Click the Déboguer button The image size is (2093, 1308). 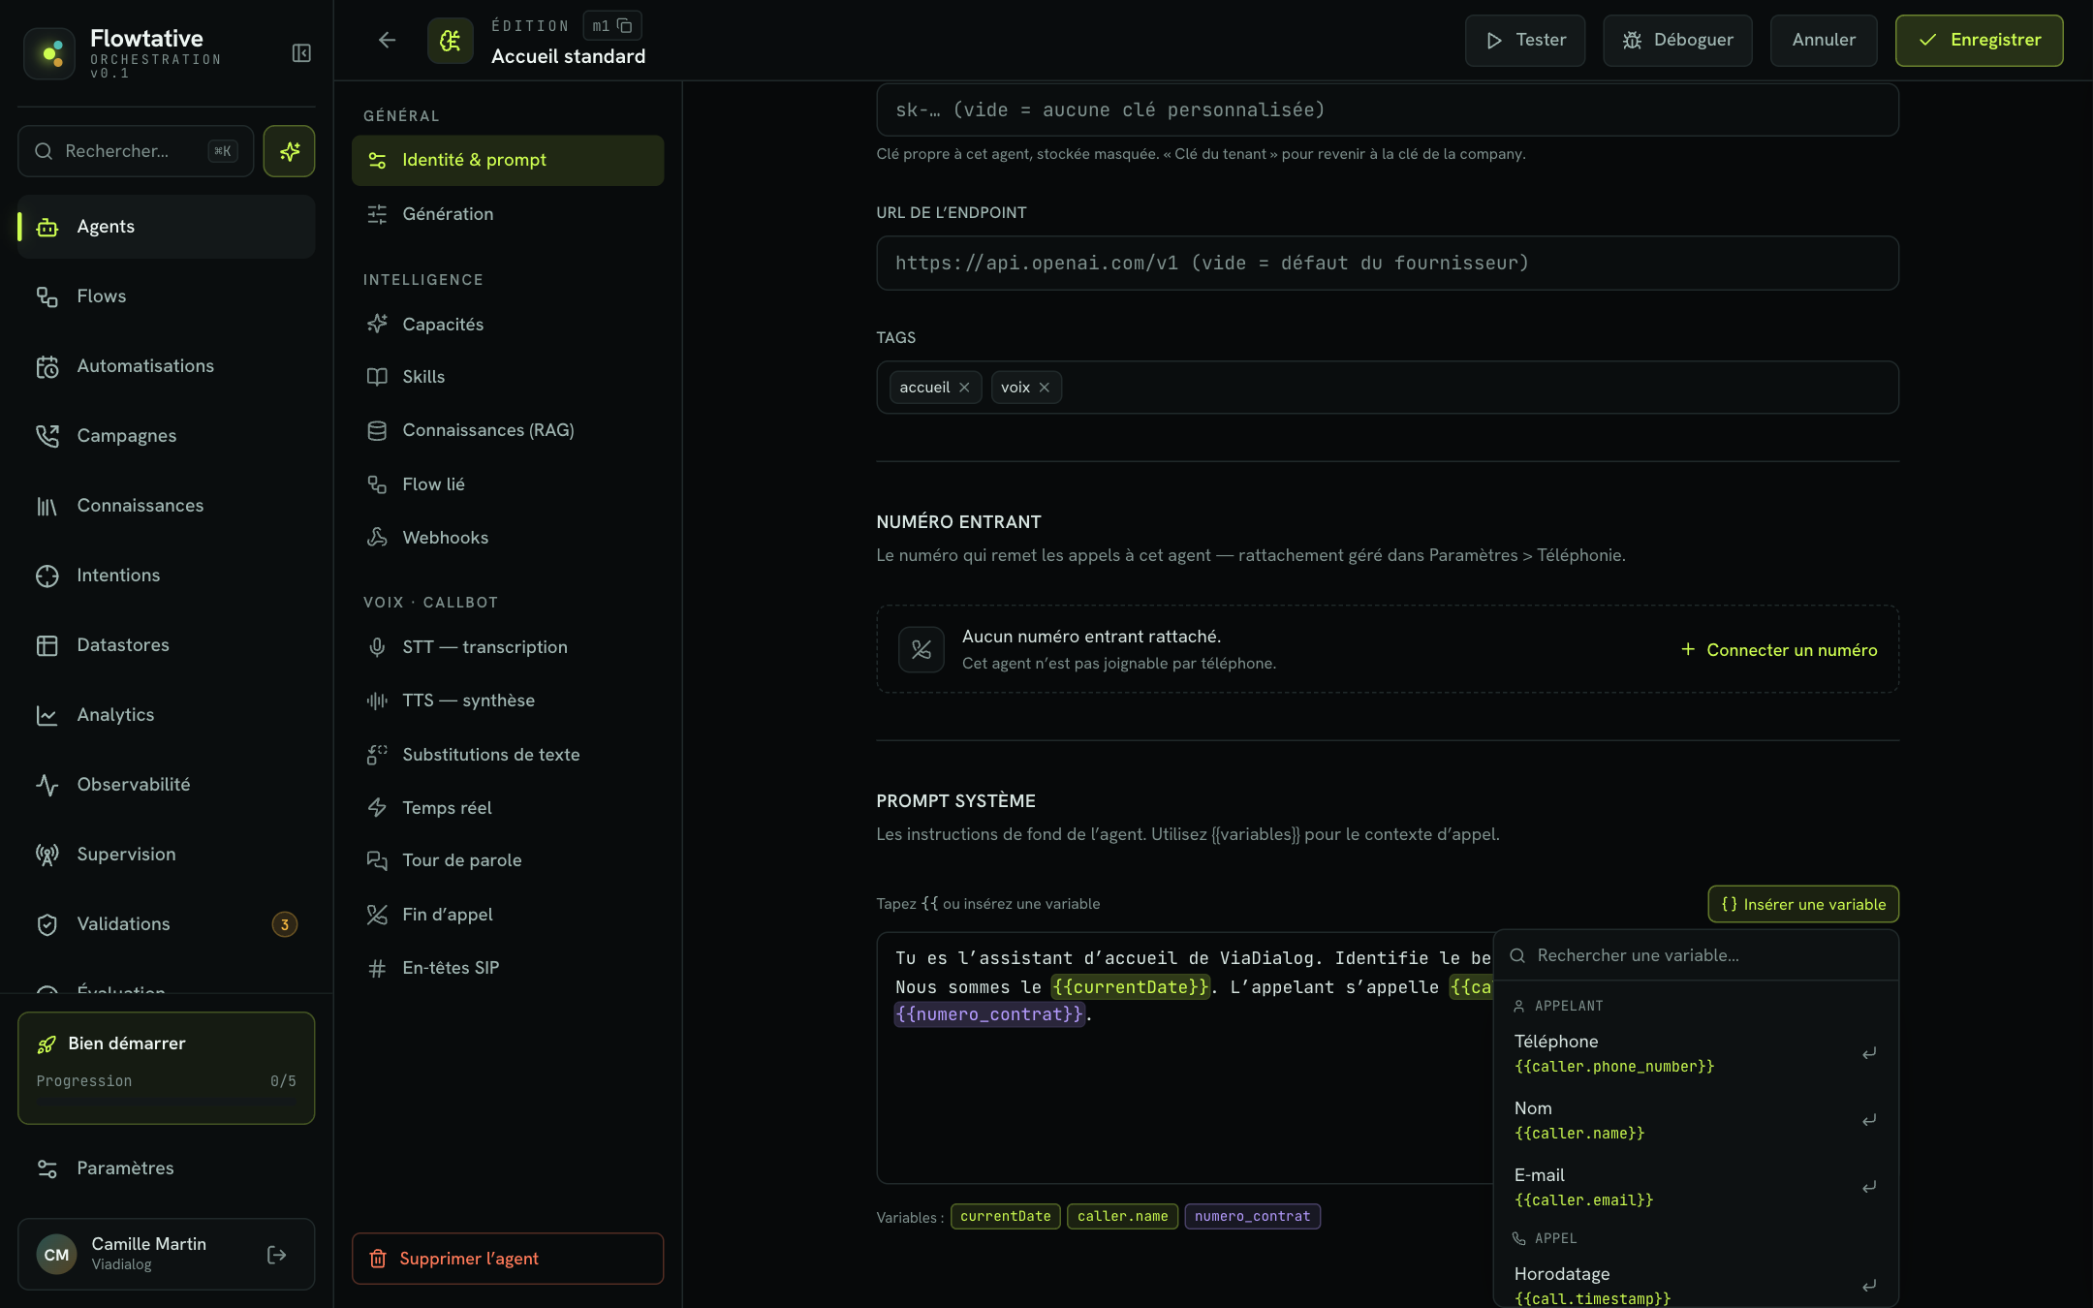coord(1677,41)
